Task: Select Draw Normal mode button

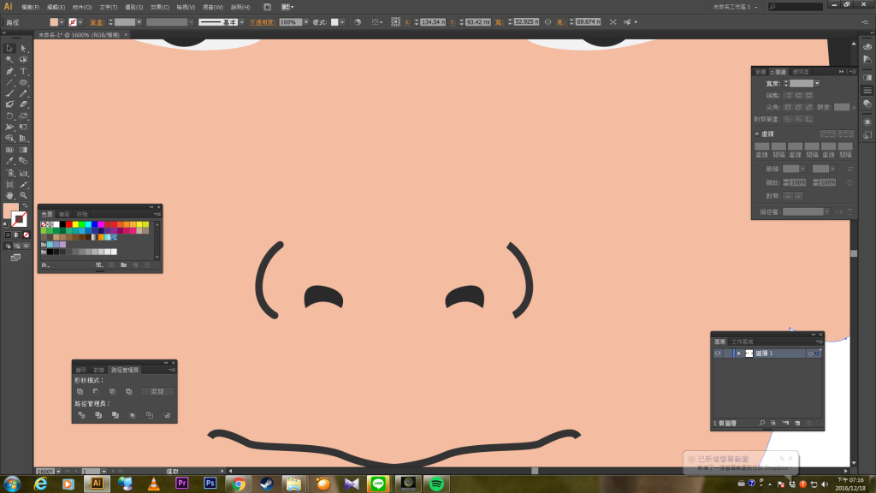Action: pyautogui.click(x=9, y=246)
